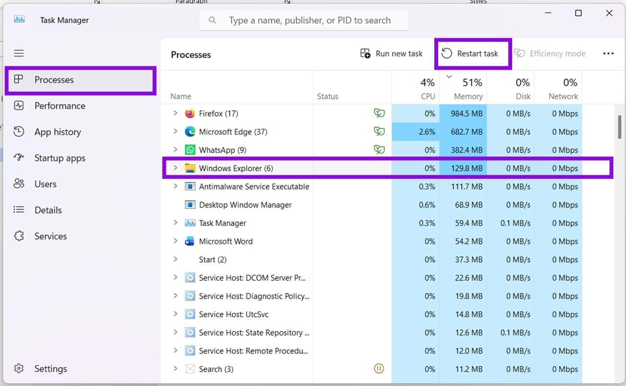The image size is (626, 386).
Task: Switch to the Users tab
Action: click(81, 184)
